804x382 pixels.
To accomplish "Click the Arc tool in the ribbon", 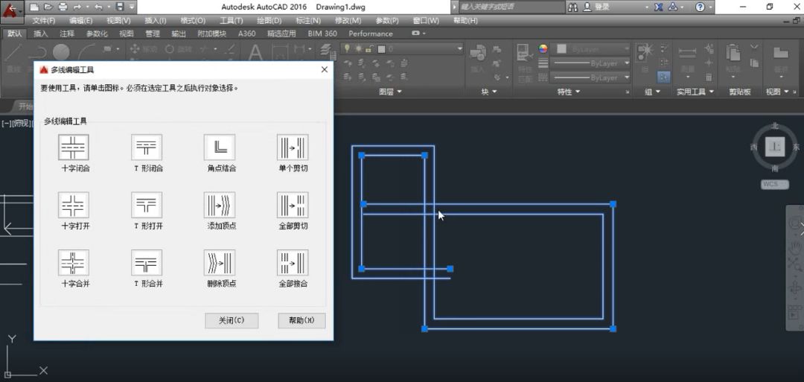I will 88,52.
